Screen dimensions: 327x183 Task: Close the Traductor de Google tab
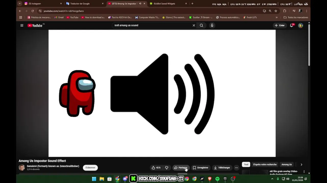[103, 4]
